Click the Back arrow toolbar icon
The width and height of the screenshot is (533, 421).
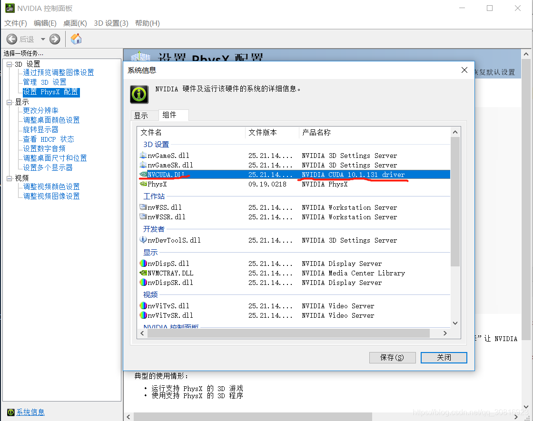tap(11, 39)
